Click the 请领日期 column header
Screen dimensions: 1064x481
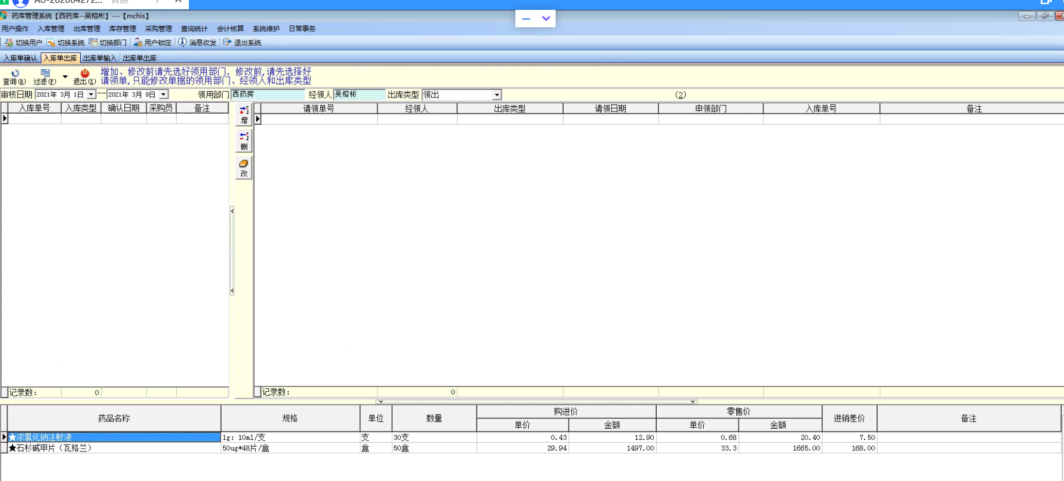(611, 109)
